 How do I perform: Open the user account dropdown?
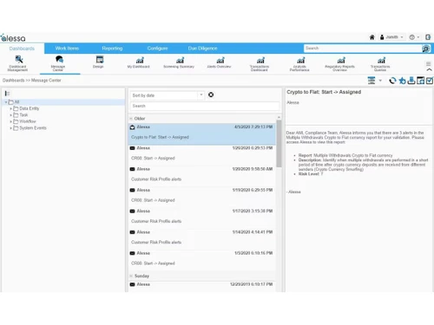[x=392, y=37]
